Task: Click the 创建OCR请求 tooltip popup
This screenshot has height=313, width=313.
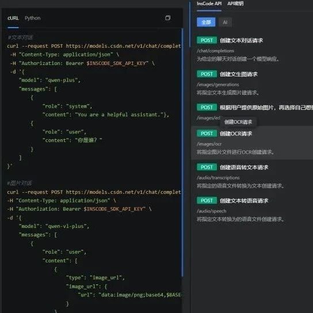Action: pyautogui.click(x=238, y=122)
